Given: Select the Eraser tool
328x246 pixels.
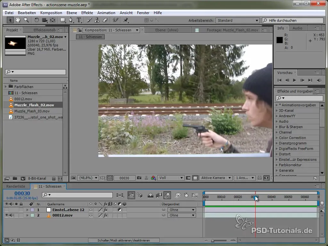Looking at the screenshot, I should pos(105,20).
